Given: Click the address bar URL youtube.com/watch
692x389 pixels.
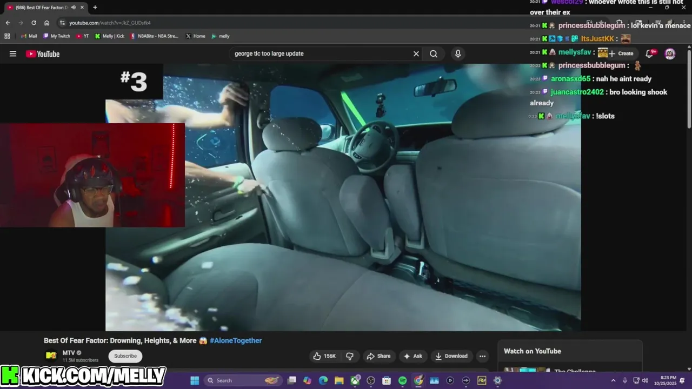Looking at the screenshot, I should (x=110, y=23).
